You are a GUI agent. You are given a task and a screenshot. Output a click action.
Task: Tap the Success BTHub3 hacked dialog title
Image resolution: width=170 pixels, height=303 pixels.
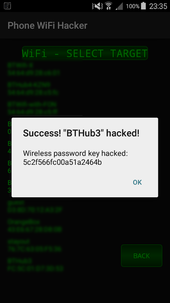pos(81,133)
